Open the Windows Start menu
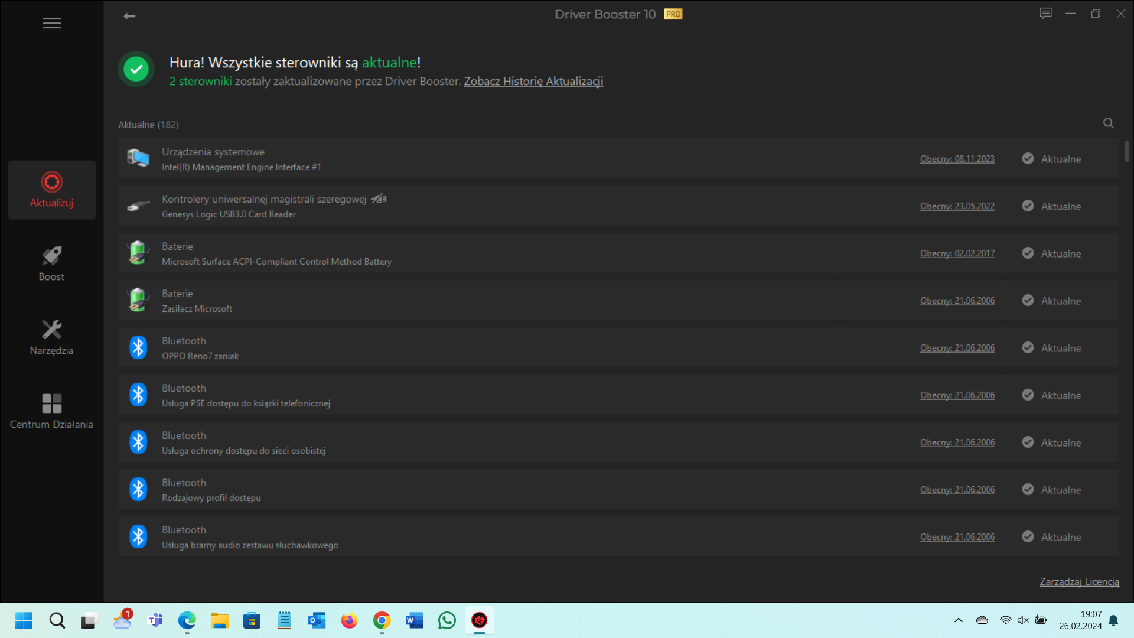 click(24, 620)
